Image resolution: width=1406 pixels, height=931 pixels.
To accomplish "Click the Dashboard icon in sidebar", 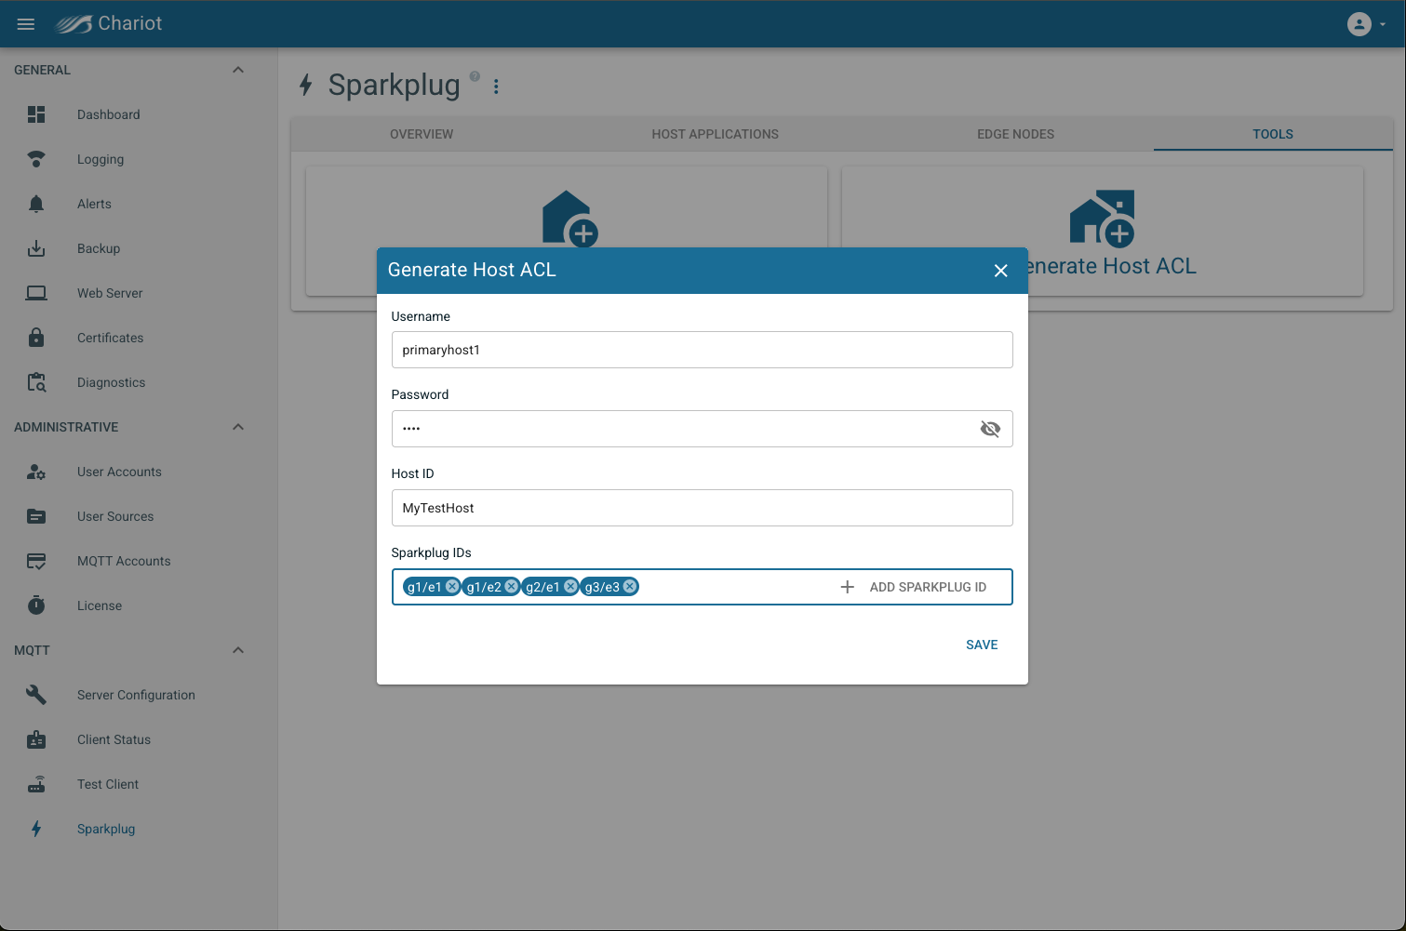I will 36,114.
